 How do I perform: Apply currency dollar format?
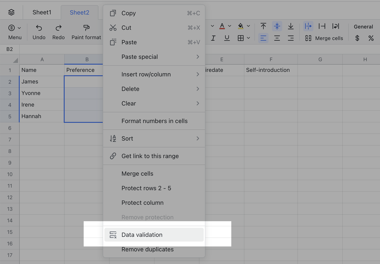tap(357, 38)
